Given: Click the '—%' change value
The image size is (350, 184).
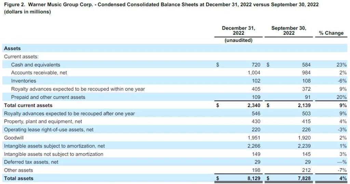Looking at the screenshot, I should click(342, 162).
